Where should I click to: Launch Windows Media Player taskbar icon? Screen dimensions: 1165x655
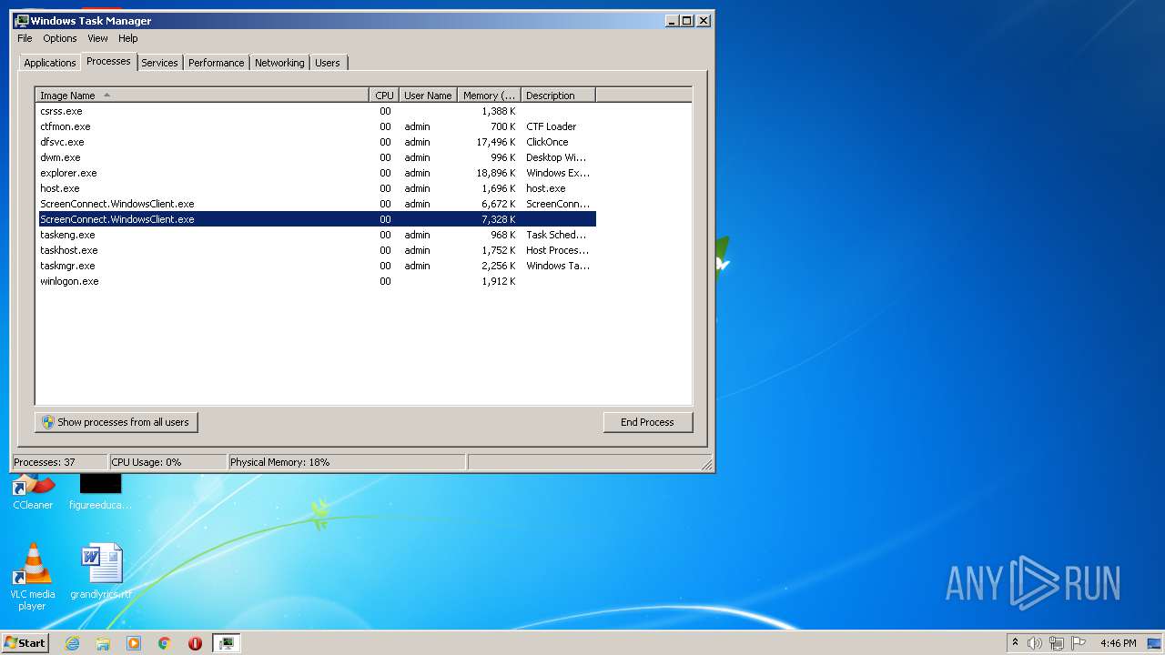tap(134, 643)
